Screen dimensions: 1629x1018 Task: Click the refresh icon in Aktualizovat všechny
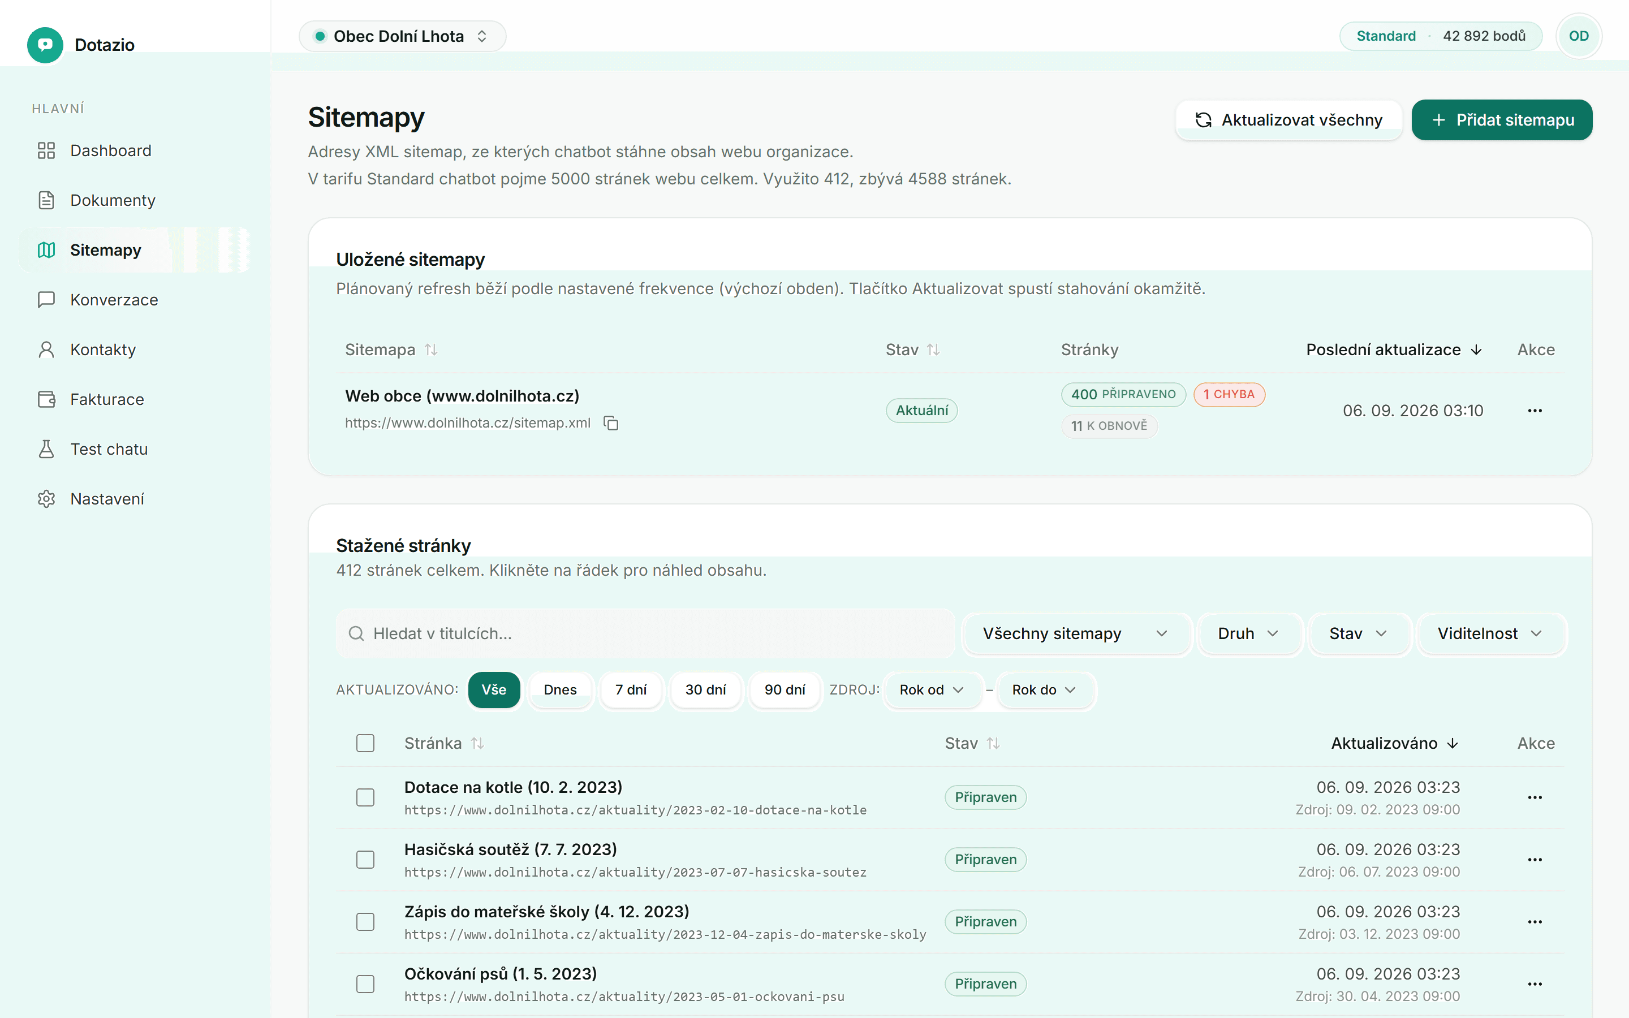(1203, 120)
